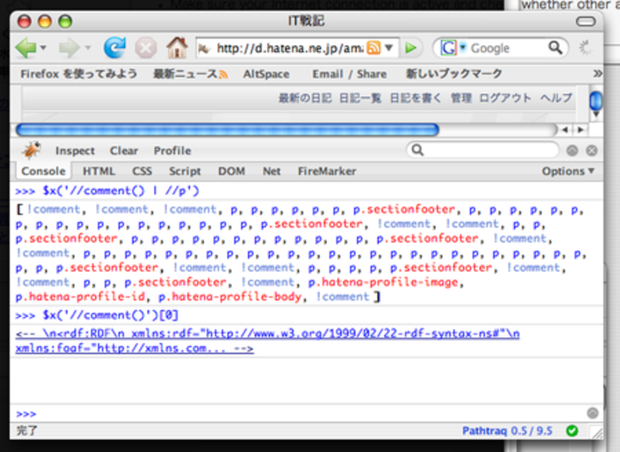This screenshot has width=620, height=452.
Task: Click the Pathtraq 0.5 / 9.5 status entry
Action: point(507,431)
